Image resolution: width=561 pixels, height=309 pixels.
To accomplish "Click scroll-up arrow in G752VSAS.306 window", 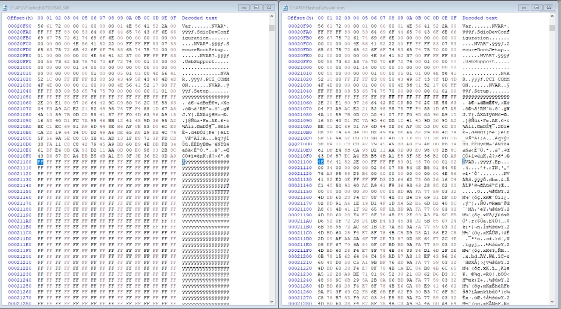I will coord(272,16).
